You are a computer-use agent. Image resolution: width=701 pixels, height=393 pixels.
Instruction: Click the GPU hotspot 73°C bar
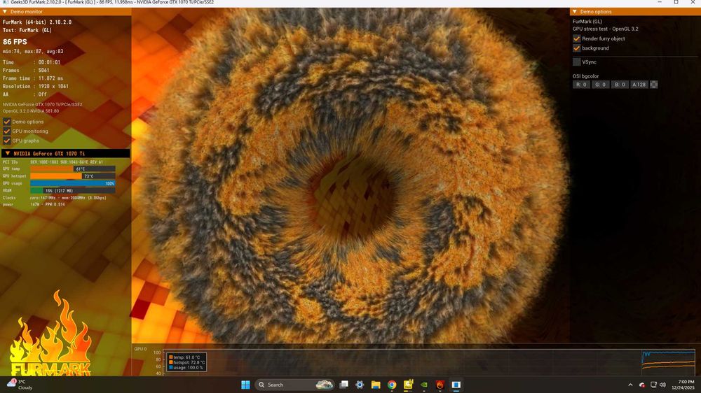pos(72,176)
